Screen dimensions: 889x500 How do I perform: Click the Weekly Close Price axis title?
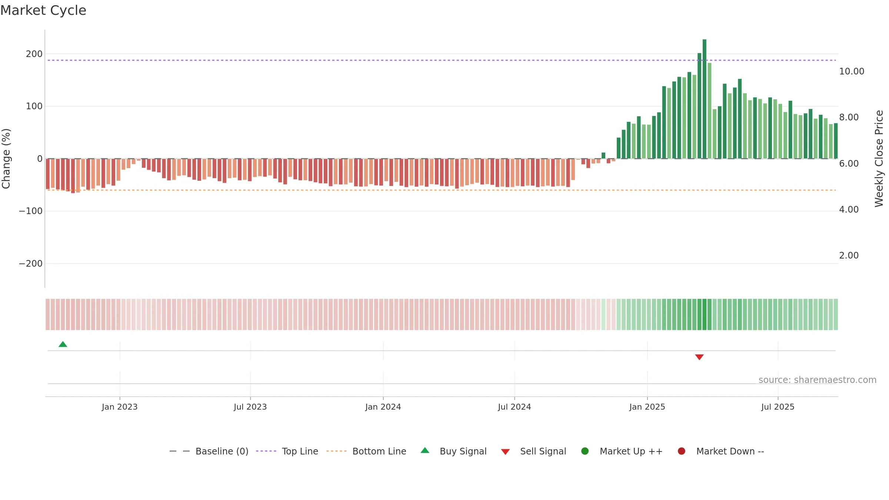coord(879,159)
